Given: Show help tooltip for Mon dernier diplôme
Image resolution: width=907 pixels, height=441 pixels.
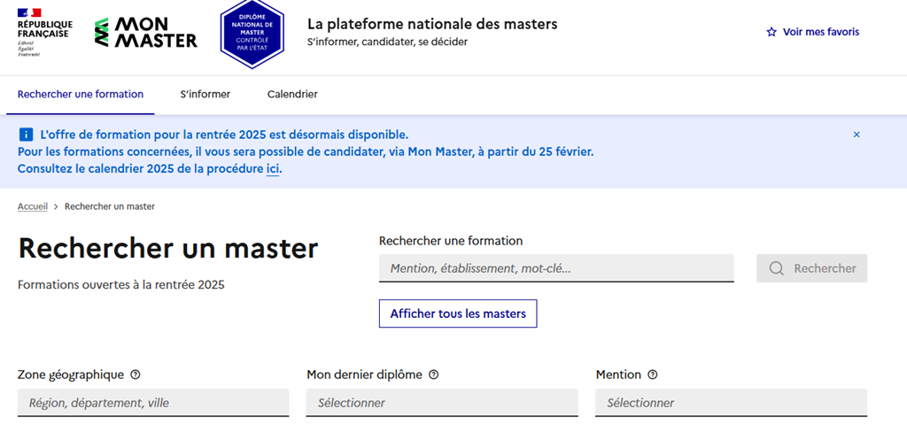Looking at the screenshot, I should 434,375.
